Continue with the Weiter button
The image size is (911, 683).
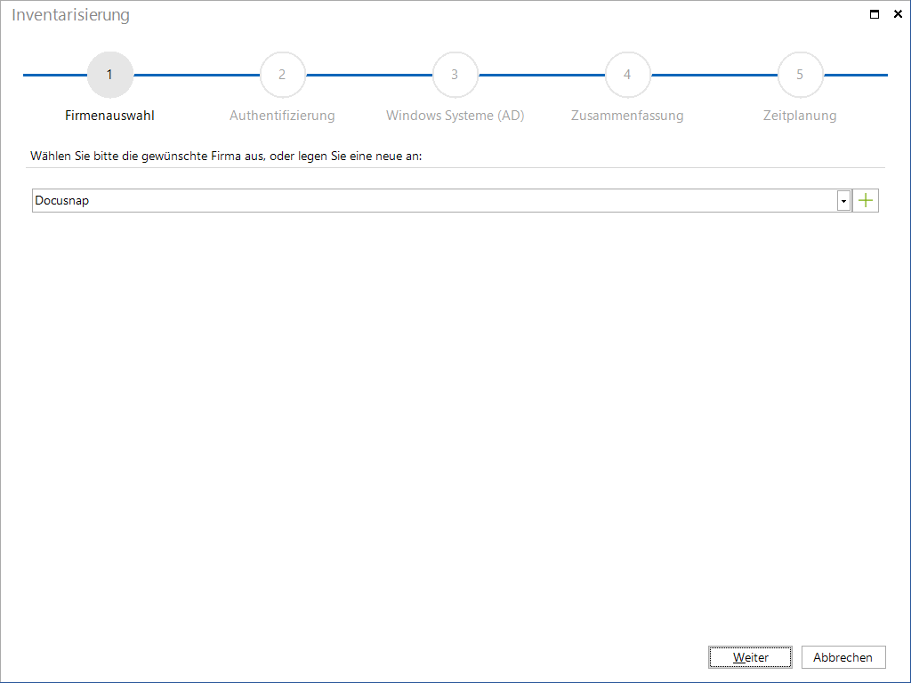750,657
